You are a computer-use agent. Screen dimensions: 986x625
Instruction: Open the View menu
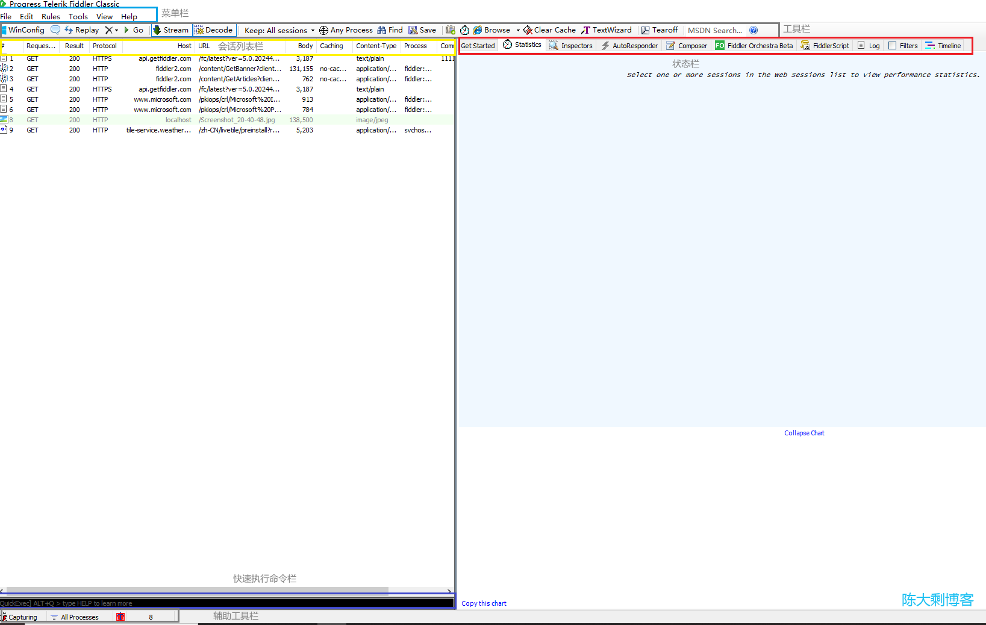[x=104, y=17]
